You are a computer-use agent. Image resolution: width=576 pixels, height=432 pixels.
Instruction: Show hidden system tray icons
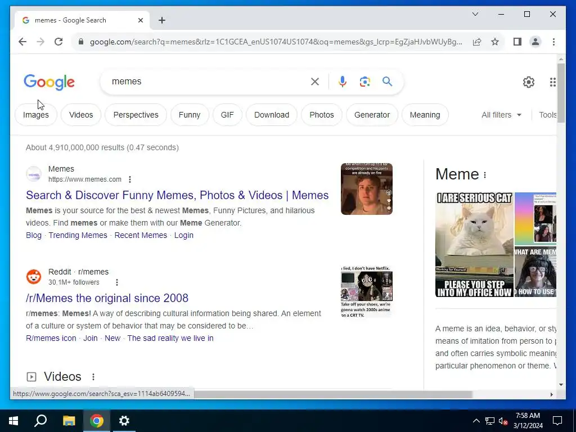point(476,421)
